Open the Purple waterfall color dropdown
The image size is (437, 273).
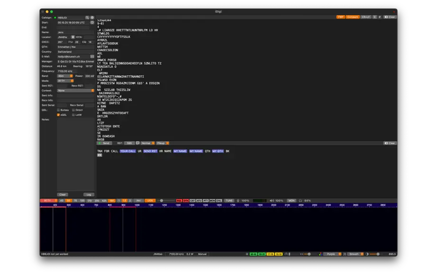332,254
